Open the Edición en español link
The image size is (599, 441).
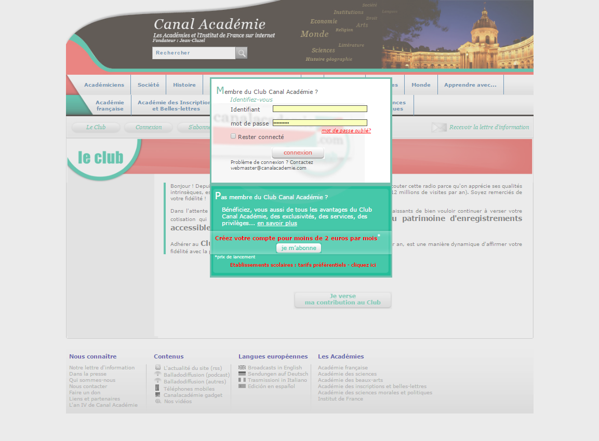pos(271,386)
